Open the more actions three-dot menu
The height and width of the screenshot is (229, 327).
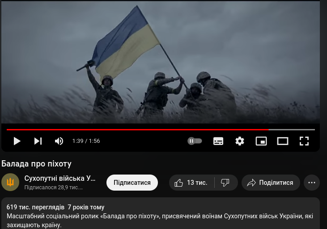tap(312, 183)
